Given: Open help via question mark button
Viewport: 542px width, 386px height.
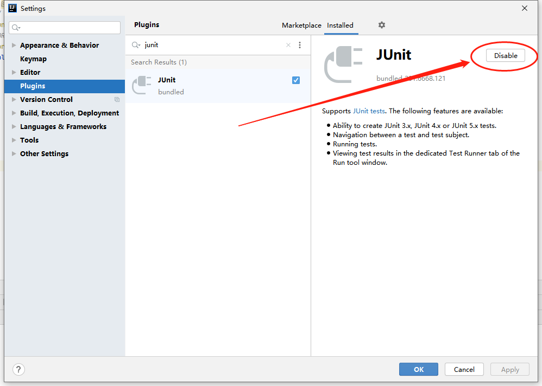Looking at the screenshot, I should (18, 369).
